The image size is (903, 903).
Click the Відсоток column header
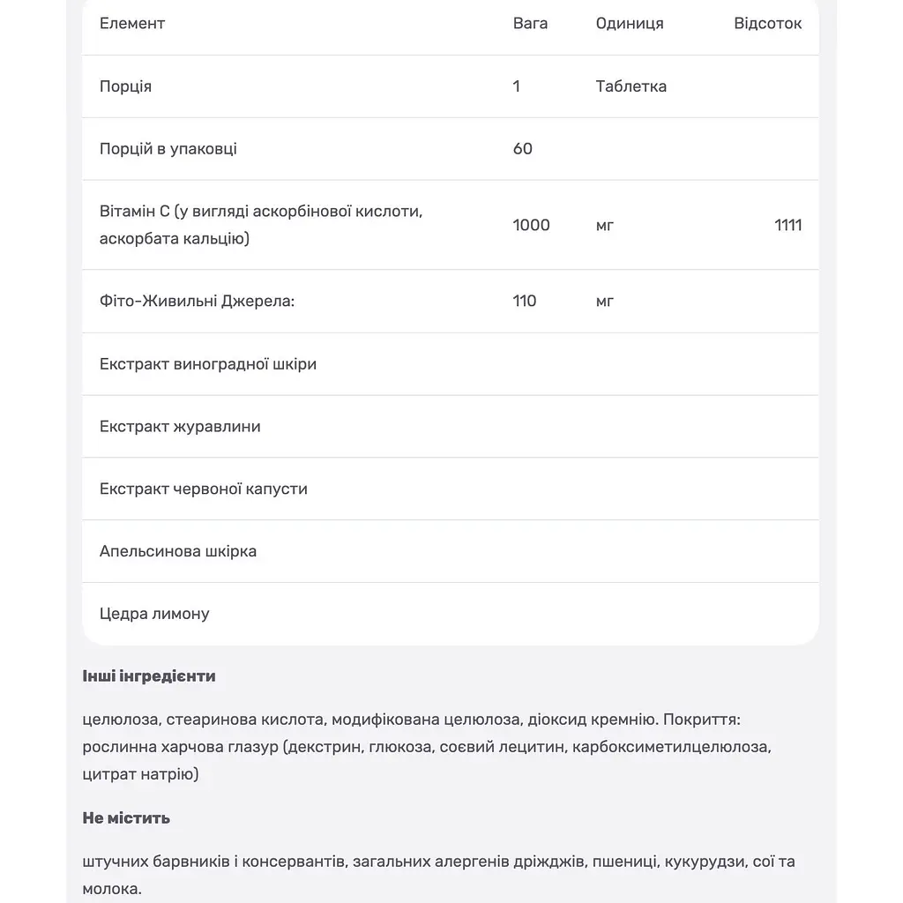click(768, 24)
